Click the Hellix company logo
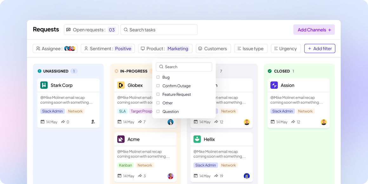Viewport: 368px width, 184px height. (x=197, y=139)
